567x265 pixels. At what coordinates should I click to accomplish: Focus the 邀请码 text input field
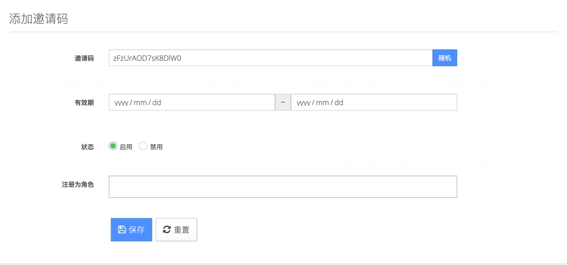[x=270, y=58]
